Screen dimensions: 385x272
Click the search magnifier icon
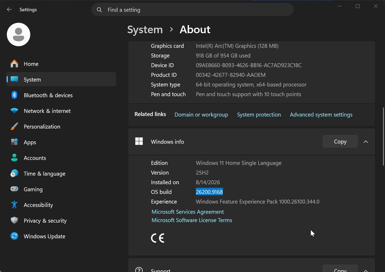[x=99, y=10]
